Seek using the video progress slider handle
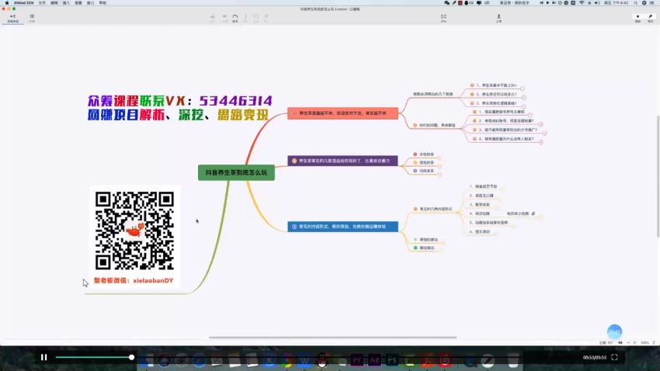 click(131, 357)
